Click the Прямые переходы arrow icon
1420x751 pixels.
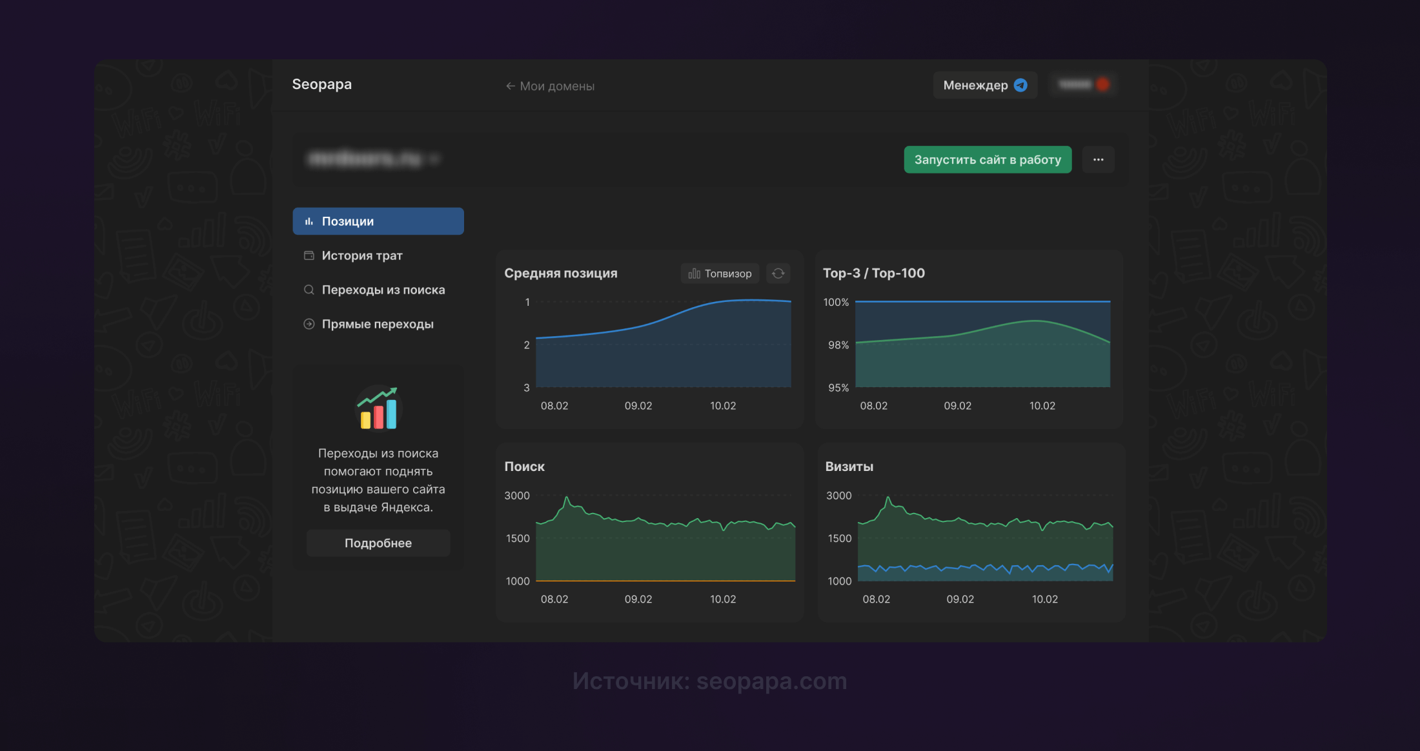click(309, 324)
